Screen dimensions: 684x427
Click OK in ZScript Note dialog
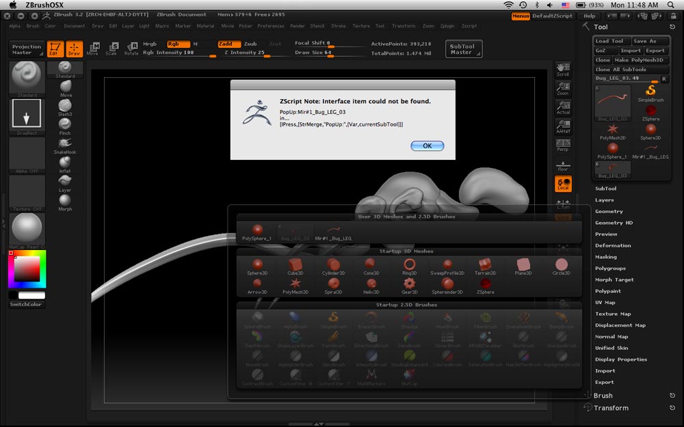(x=427, y=146)
